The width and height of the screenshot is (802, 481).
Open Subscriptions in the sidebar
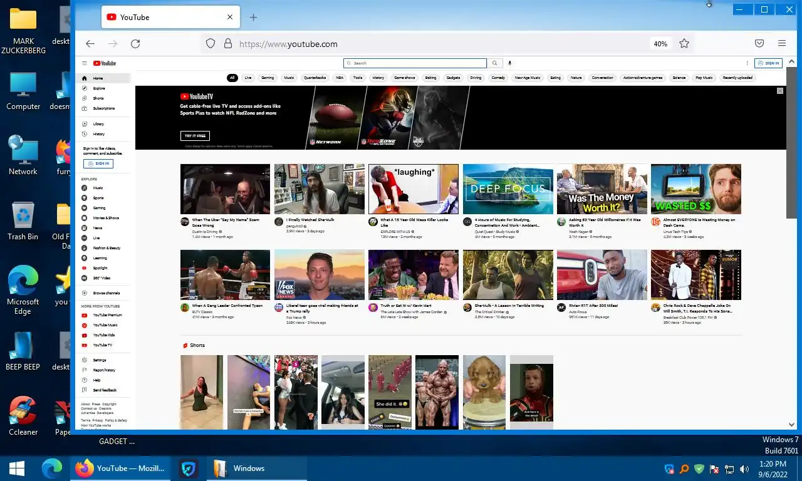click(103, 108)
